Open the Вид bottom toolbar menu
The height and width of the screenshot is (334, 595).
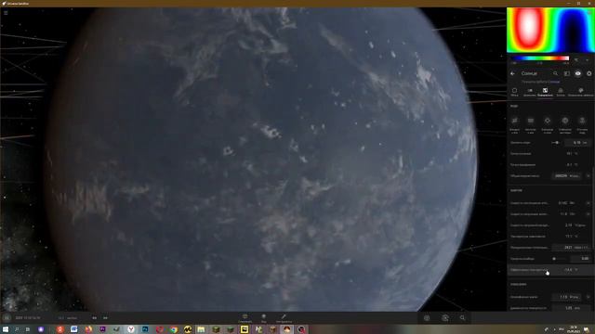(x=264, y=318)
